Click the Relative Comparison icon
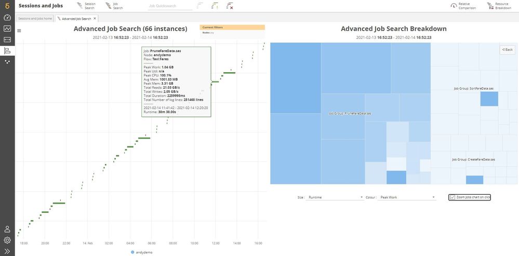The height and width of the screenshot is (256, 519). coord(460,6)
